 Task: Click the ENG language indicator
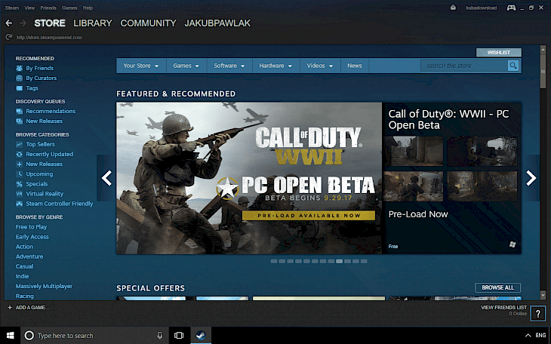tap(540, 335)
